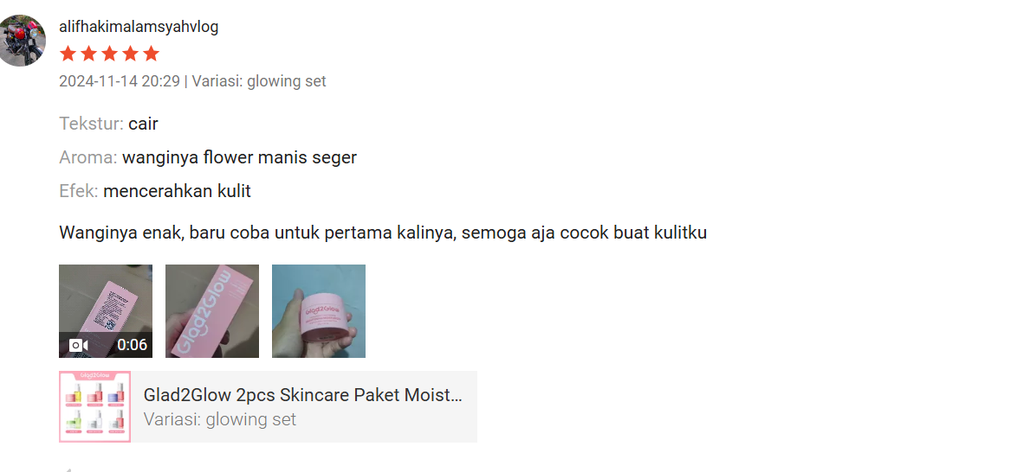1030x472 pixels.
Task: Click the review text starting 'Wanginya enak'
Action: pos(383,233)
